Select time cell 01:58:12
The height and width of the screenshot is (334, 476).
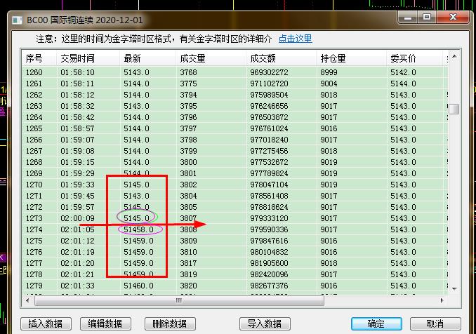click(77, 95)
